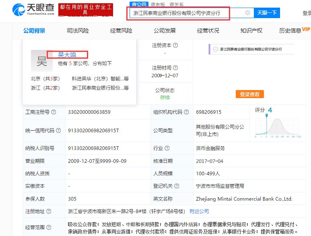Viewport: 311px width, 236px height.
Task: Click the insured count value 305
Action: tap(72, 199)
